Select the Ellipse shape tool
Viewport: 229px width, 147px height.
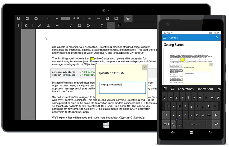(x=88, y=26)
